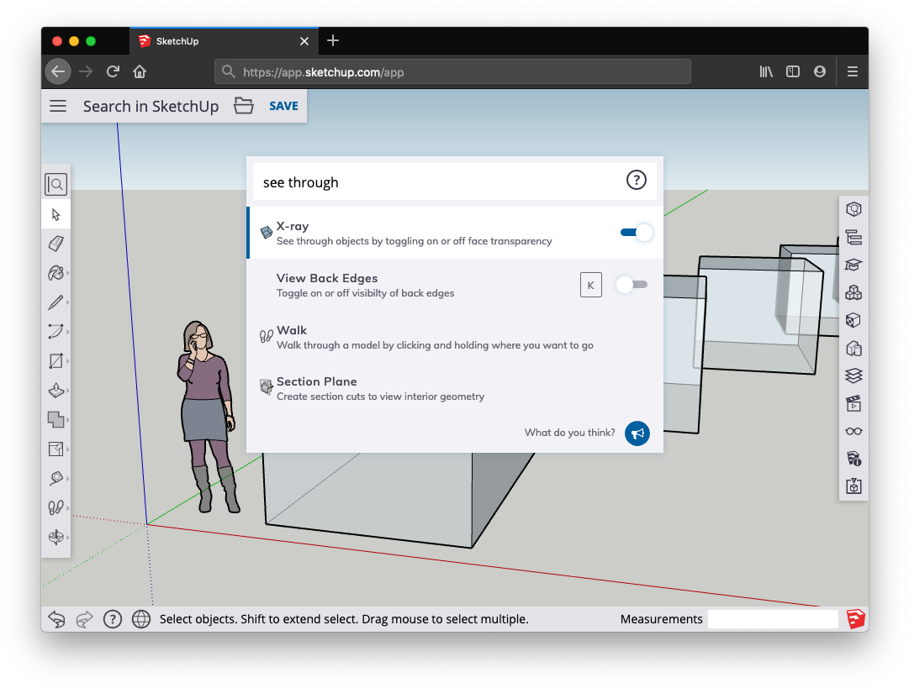Image resolution: width=909 pixels, height=688 pixels.
Task: Open the Entity Info panel
Action: point(854,209)
